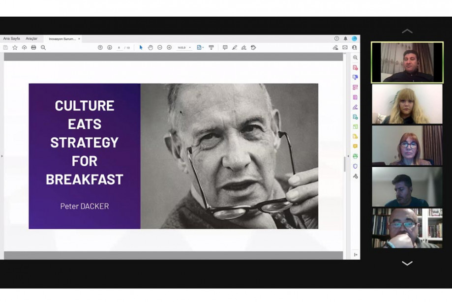Click the zoom in plus icon

(x=169, y=48)
